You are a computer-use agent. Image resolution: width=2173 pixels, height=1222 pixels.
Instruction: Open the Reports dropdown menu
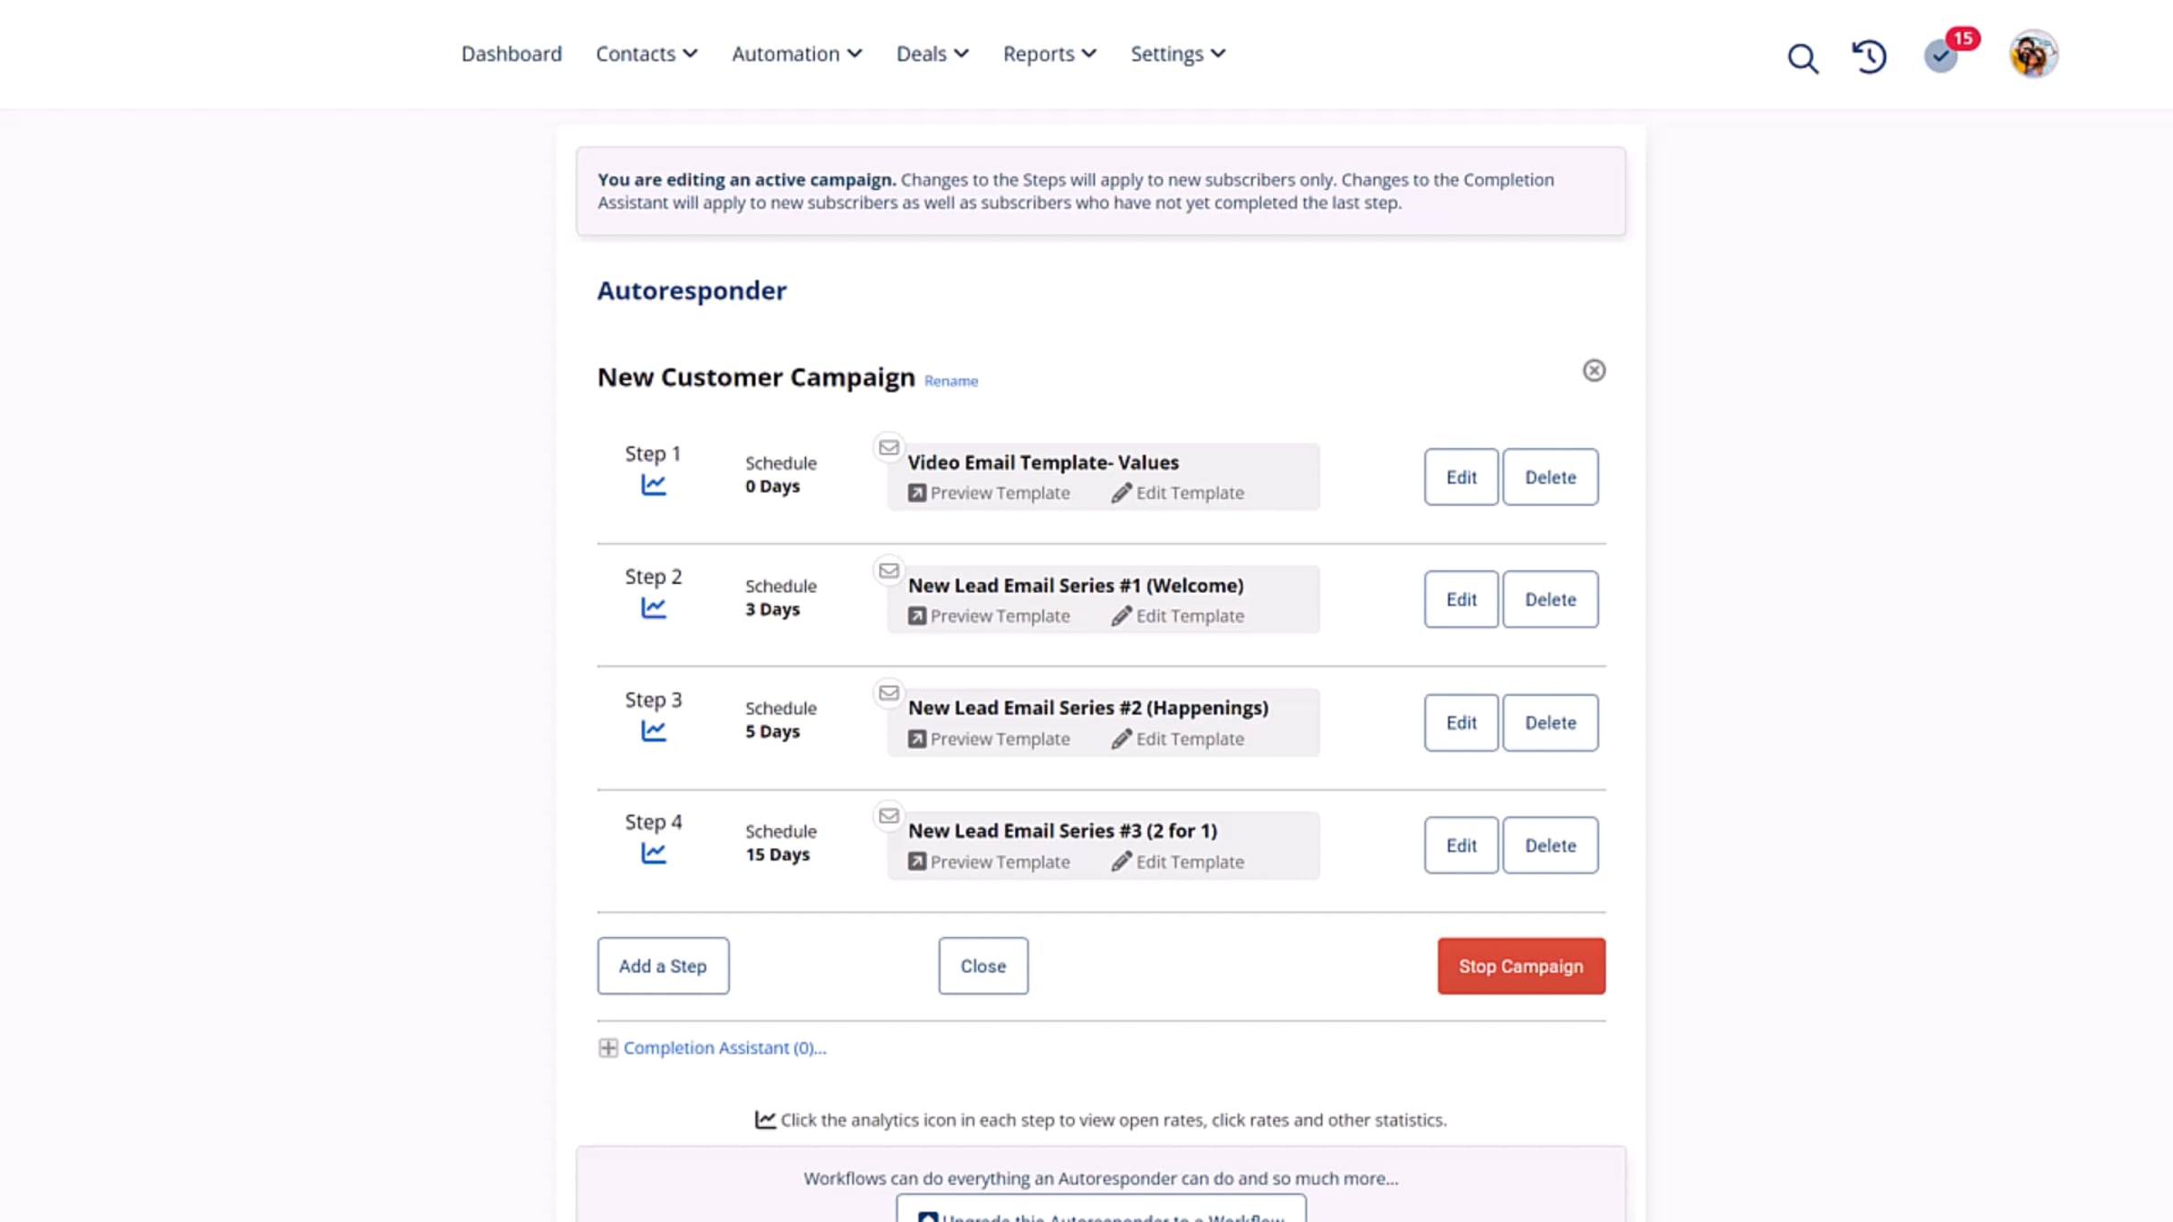pos(1049,54)
